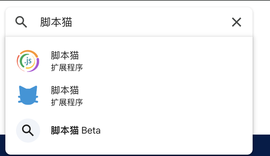Click the magnifier icon in the search bar
The image size is (270, 156).
click(x=21, y=22)
